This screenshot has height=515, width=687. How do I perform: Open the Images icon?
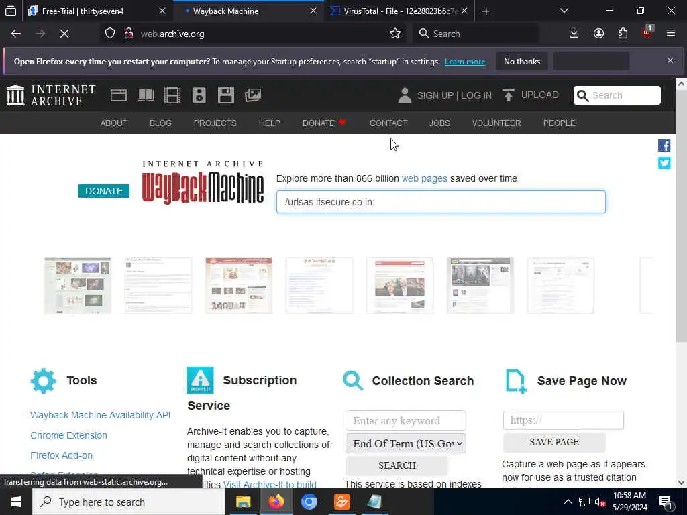253,95
